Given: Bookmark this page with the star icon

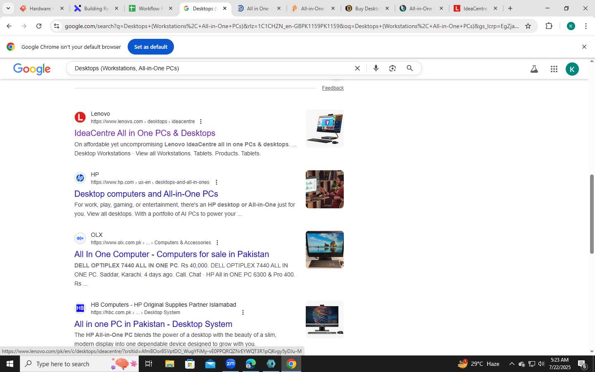Looking at the screenshot, I should point(528,26).
